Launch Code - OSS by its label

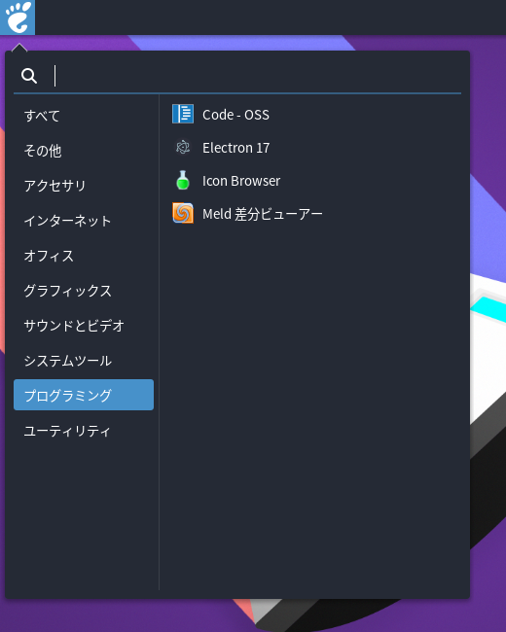[x=235, y=115]
